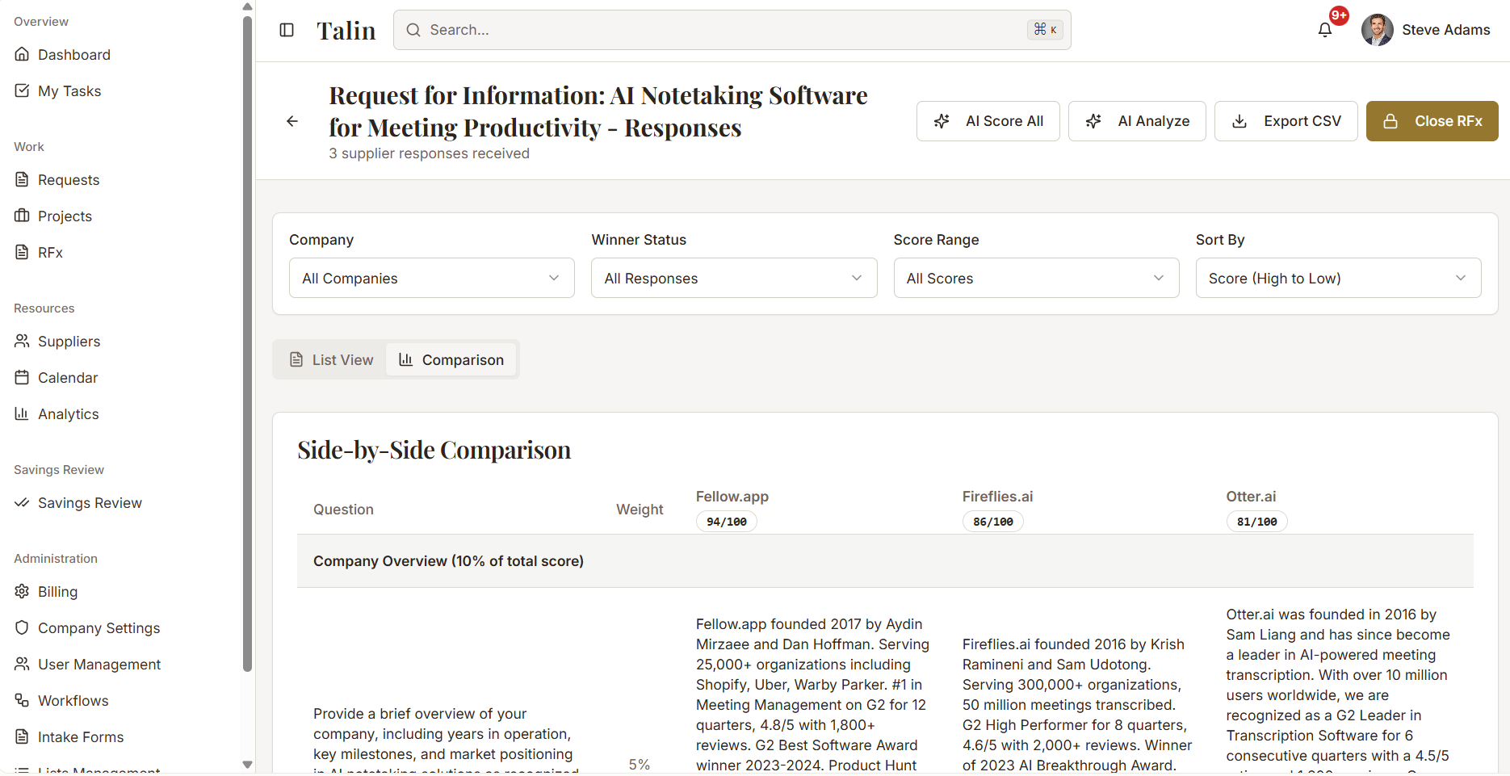Screen dimensions: 1510x776
Task: Click the Talin logo
Action: [346, 31]
